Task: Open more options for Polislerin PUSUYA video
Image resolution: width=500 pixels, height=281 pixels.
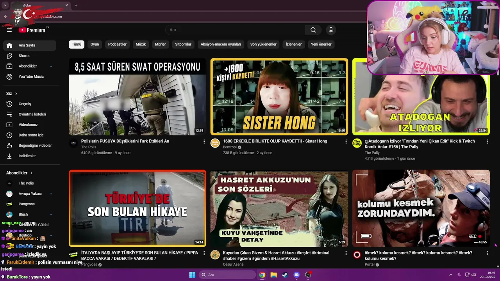Action: tap(204, 142)
